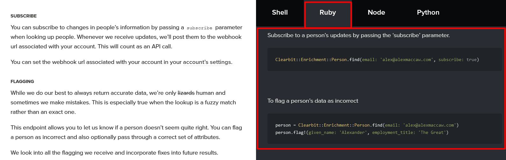Open the account's settings link
Image resolution: width=506 pixels, height=160 pixels.
[207, 62]
